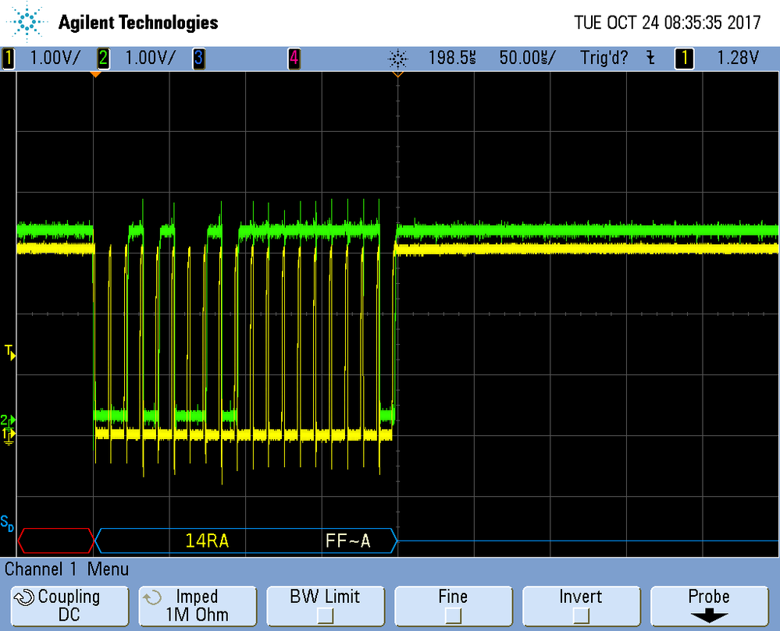Open the Coupling DC softkey
The image size is (780, 631).
pos(69,606)
